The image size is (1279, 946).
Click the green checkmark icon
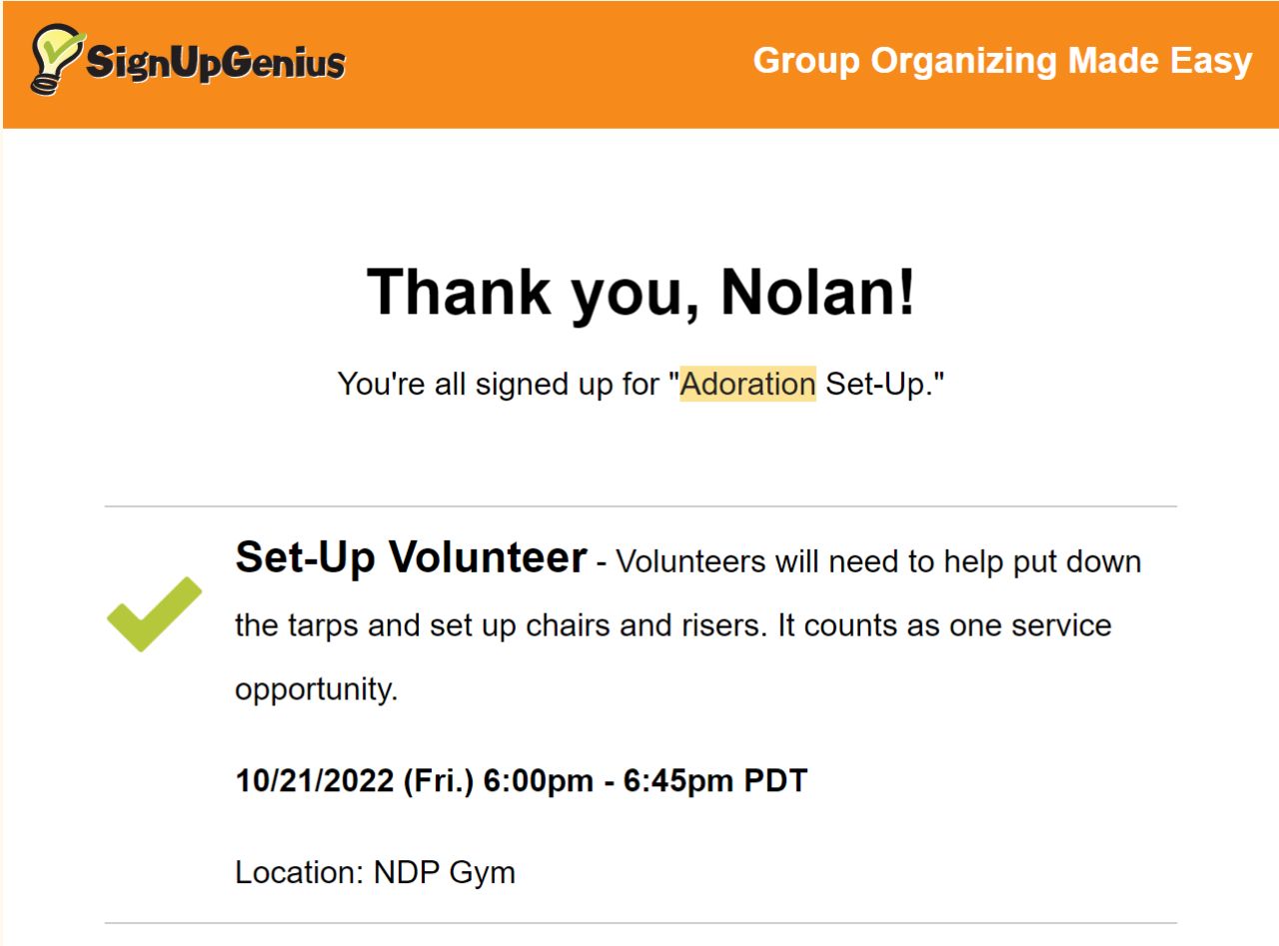pyautogui.click(x=154, y=614)
